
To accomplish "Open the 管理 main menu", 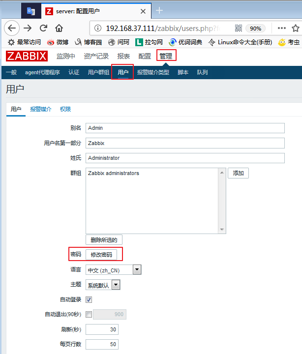I will click(x=166, y=56).
